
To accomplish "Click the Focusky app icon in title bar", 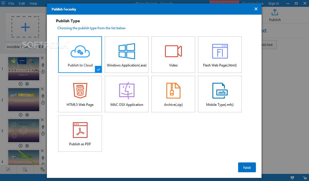I will coord(3,3).
